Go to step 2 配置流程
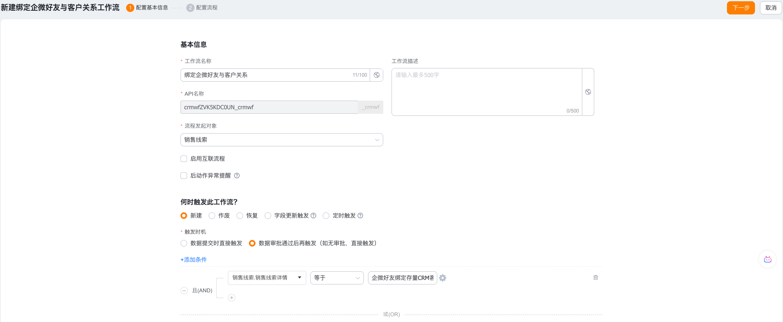The image size is (783, 322). coord(202,8)
